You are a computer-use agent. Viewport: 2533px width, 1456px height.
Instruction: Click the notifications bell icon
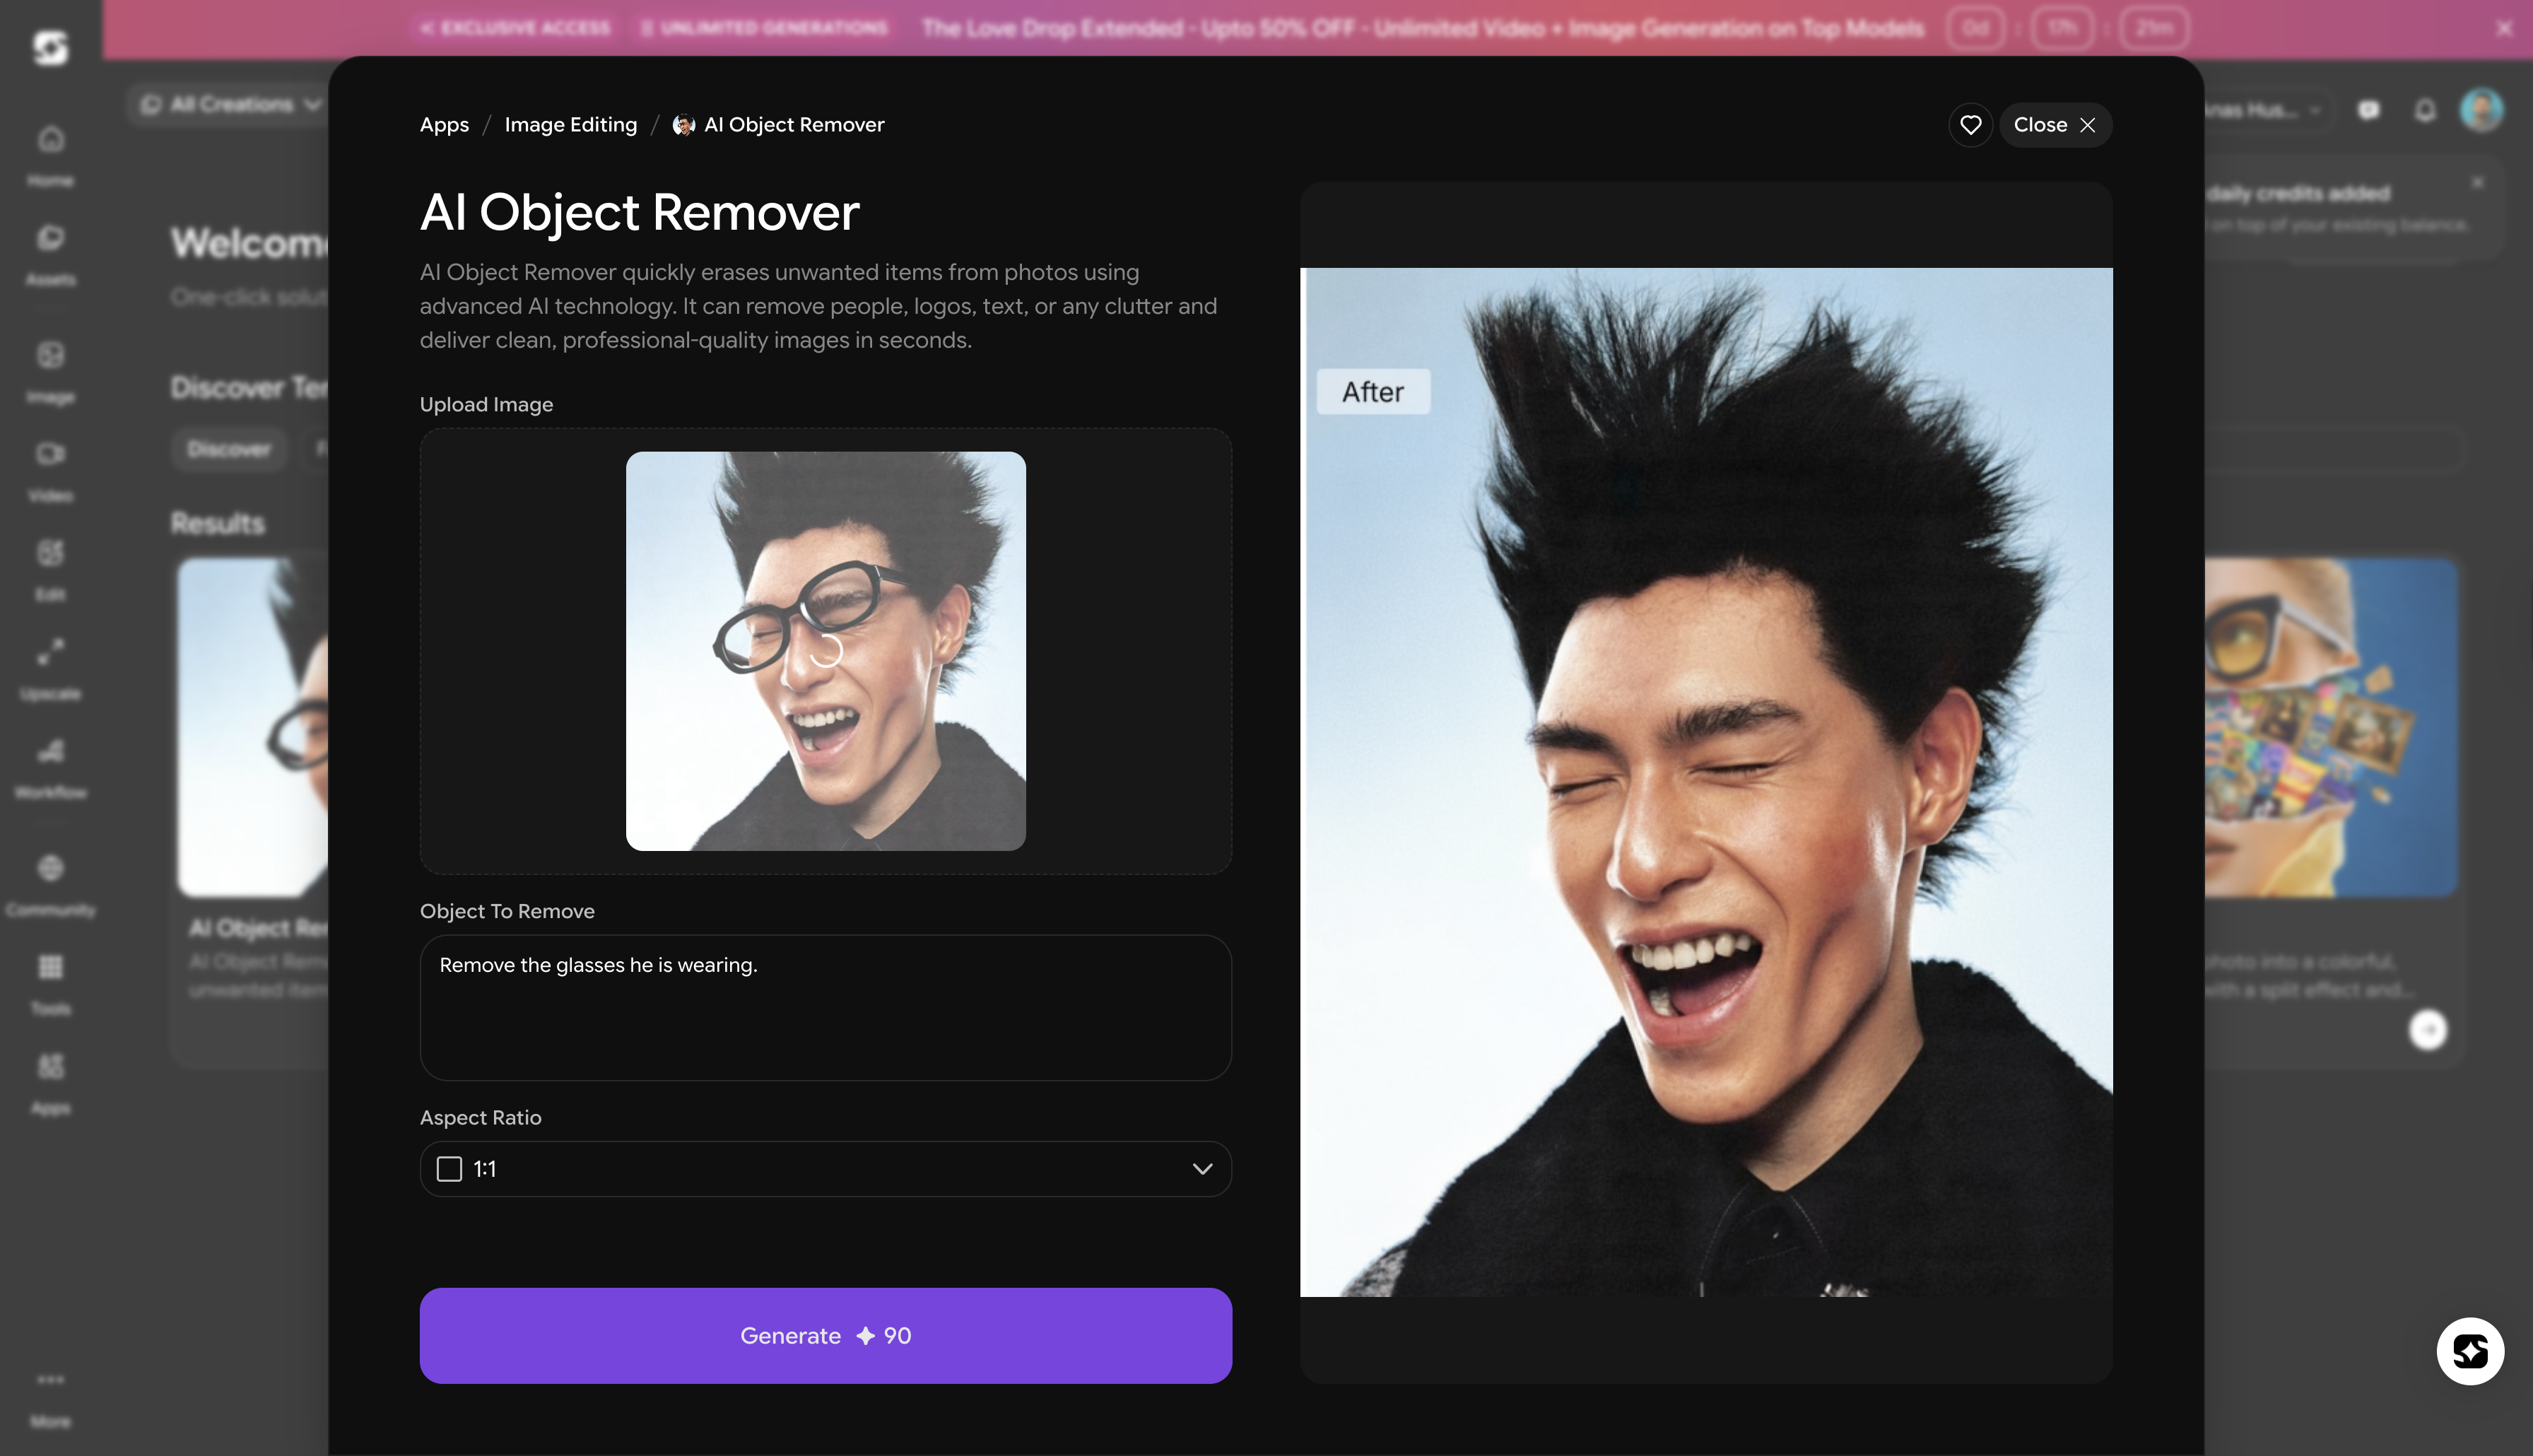coord(2425,110)
